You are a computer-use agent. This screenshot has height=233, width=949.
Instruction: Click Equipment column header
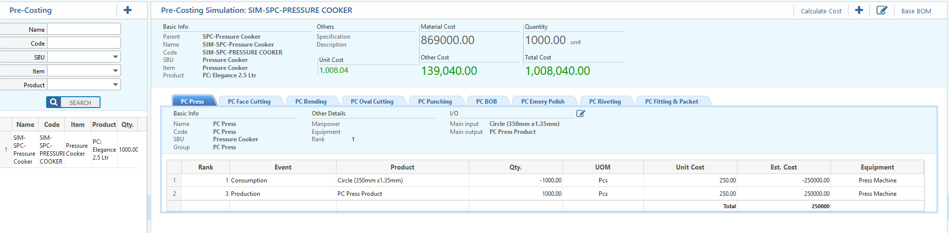[877, 167]
